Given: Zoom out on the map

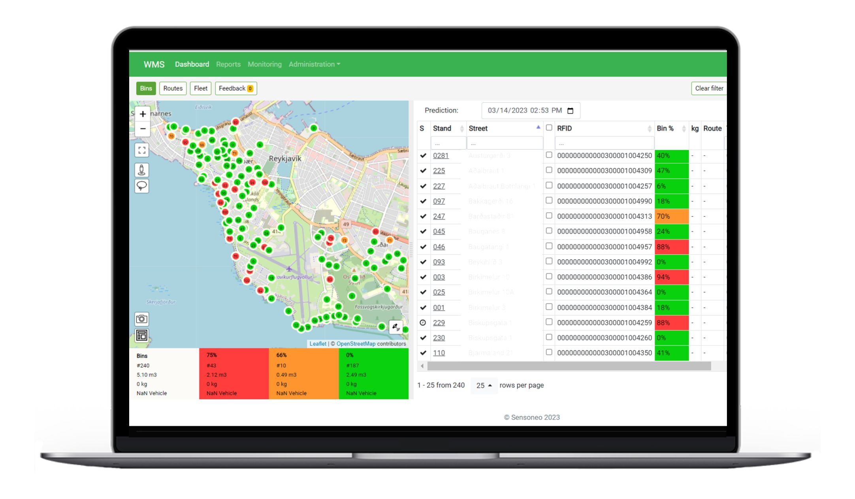Looking at the screenshot, I should [x=143, y=129].
